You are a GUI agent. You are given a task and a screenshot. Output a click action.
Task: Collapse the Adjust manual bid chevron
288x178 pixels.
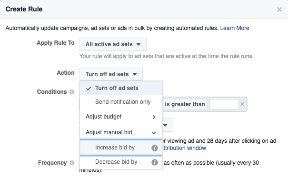tap(154, 133)
